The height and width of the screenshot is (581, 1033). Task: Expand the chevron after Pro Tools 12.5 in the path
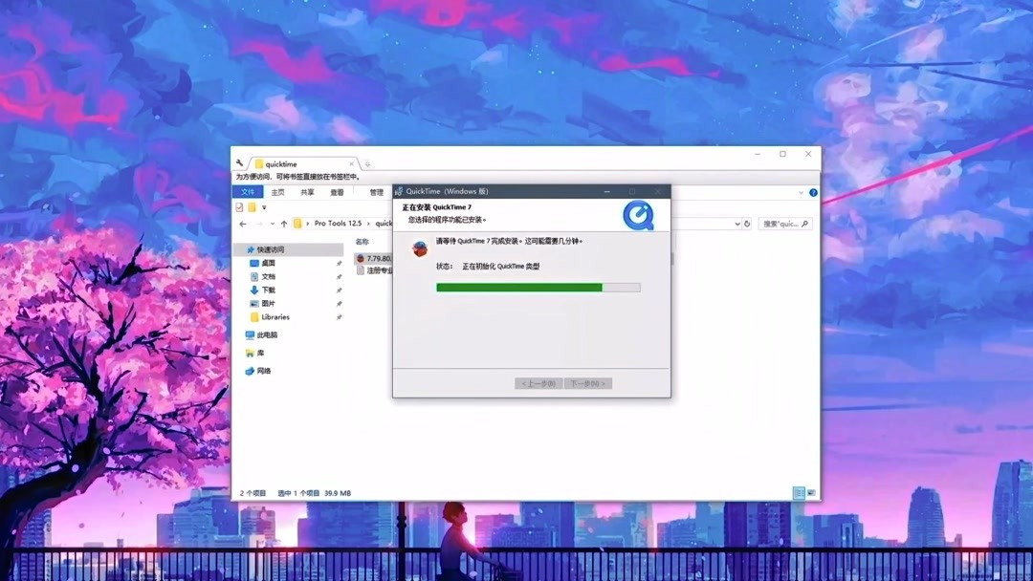click(x=367, y=223)
